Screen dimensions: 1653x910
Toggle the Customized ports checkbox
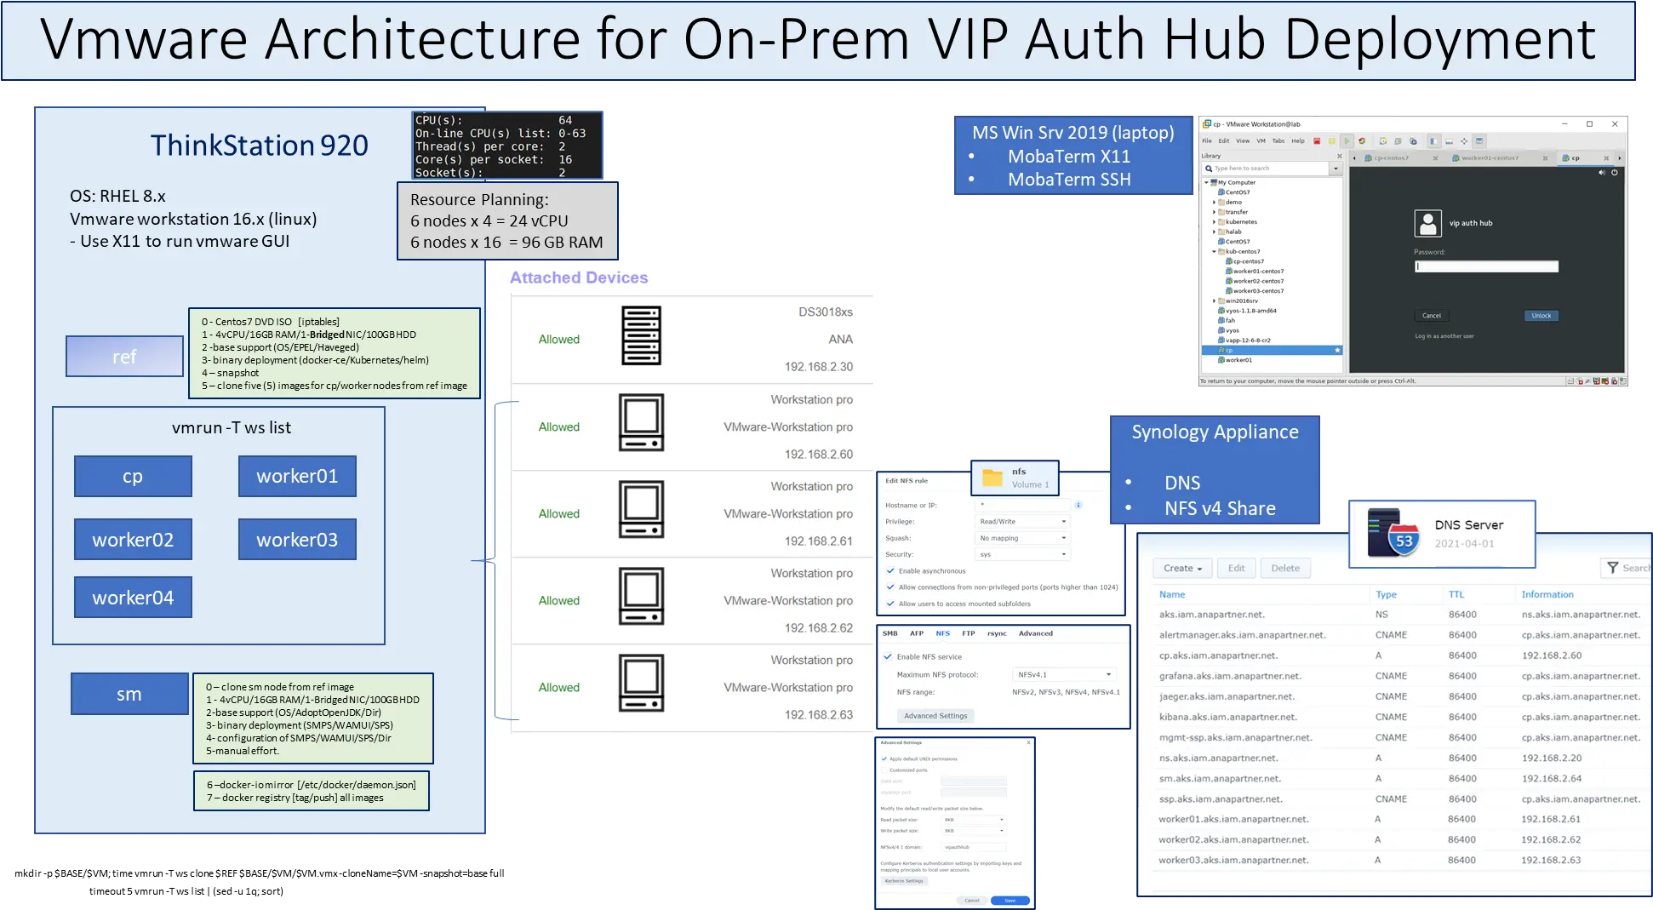(x=884, y=770)
